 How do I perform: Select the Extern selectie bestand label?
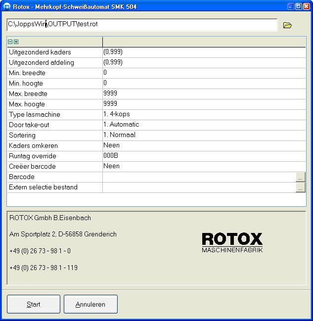click(x=43, y=187)
